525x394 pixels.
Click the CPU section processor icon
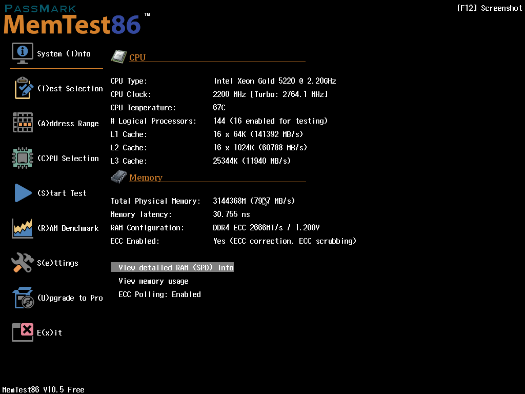[x=118, y=56]
